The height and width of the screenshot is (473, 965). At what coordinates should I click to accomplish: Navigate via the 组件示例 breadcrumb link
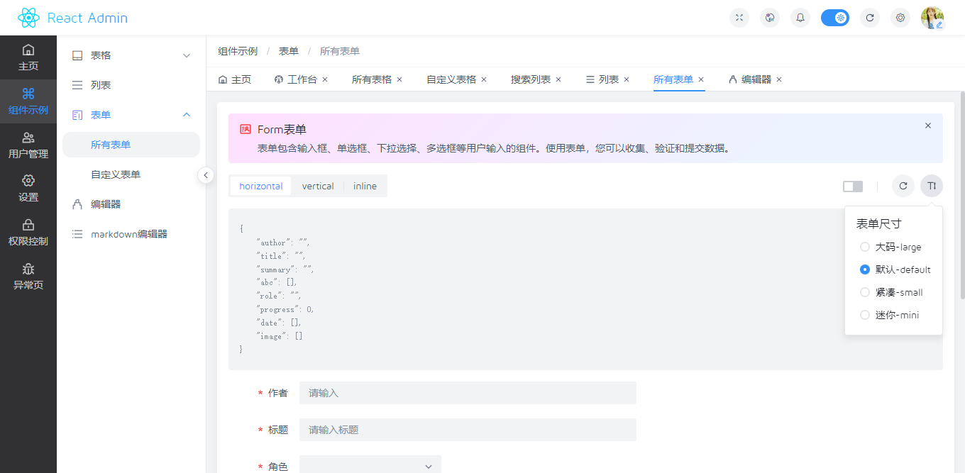tap(238, 50)
